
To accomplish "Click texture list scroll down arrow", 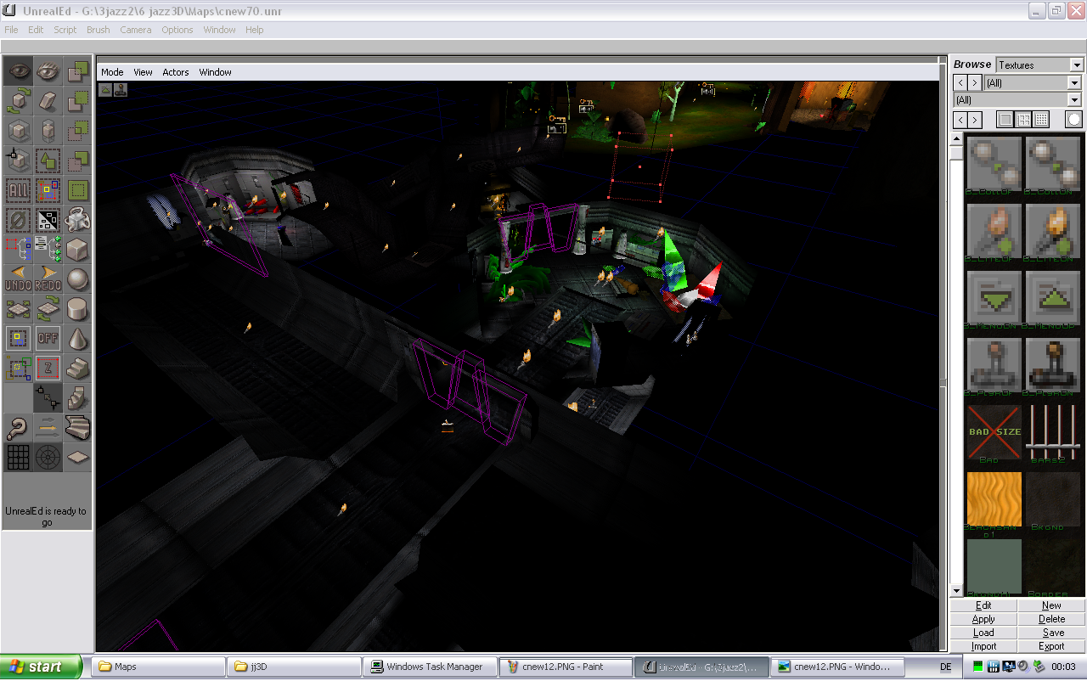I will (x=956, y=591).
